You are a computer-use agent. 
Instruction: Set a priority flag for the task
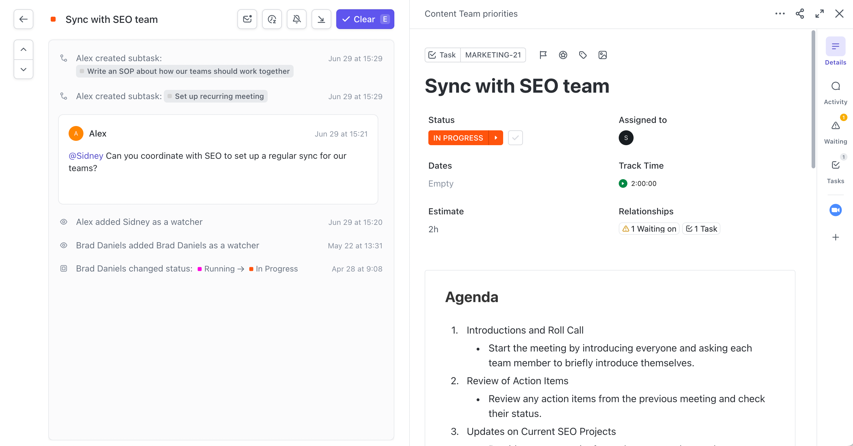click(543, 55)
